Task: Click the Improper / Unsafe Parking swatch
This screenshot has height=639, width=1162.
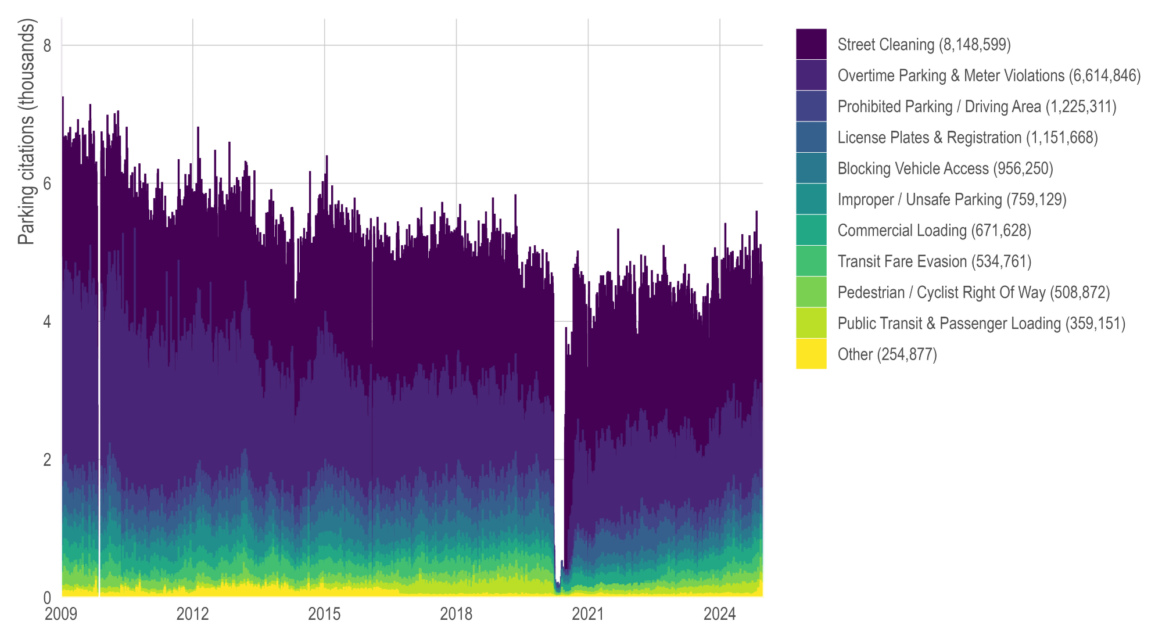Action: pyautogui.click(x=811, y=199)
